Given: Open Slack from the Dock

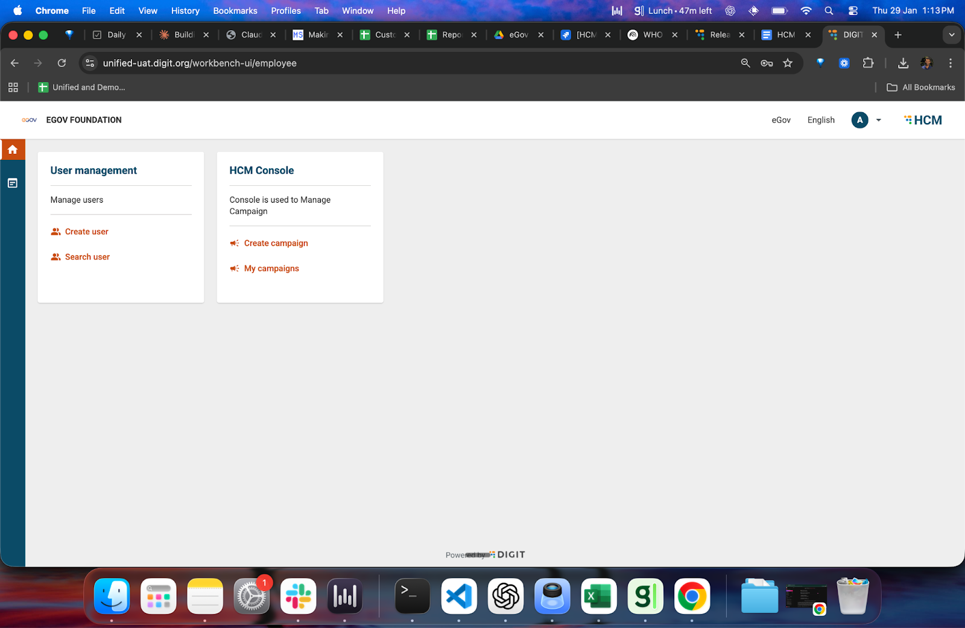Looking at the screenshot, I should [x=298, y=597].
